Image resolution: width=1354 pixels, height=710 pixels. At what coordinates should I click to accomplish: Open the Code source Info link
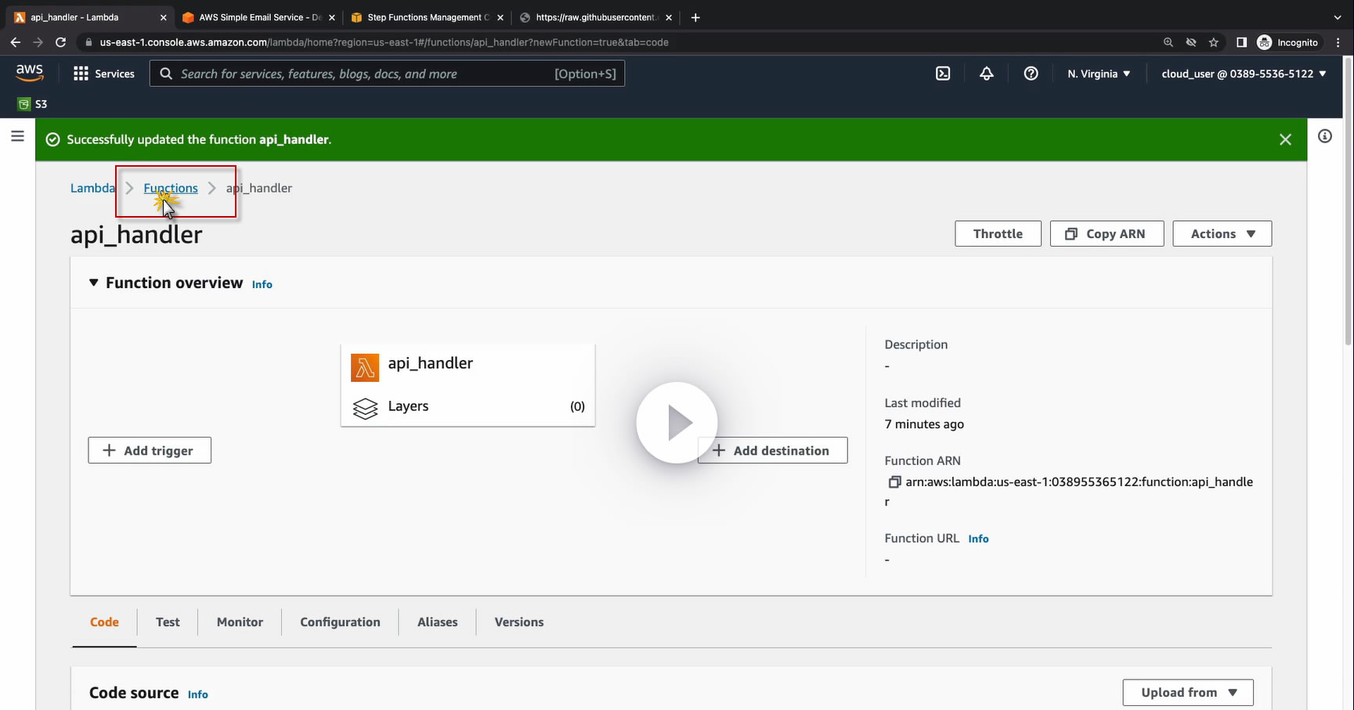tap(198, 694)
